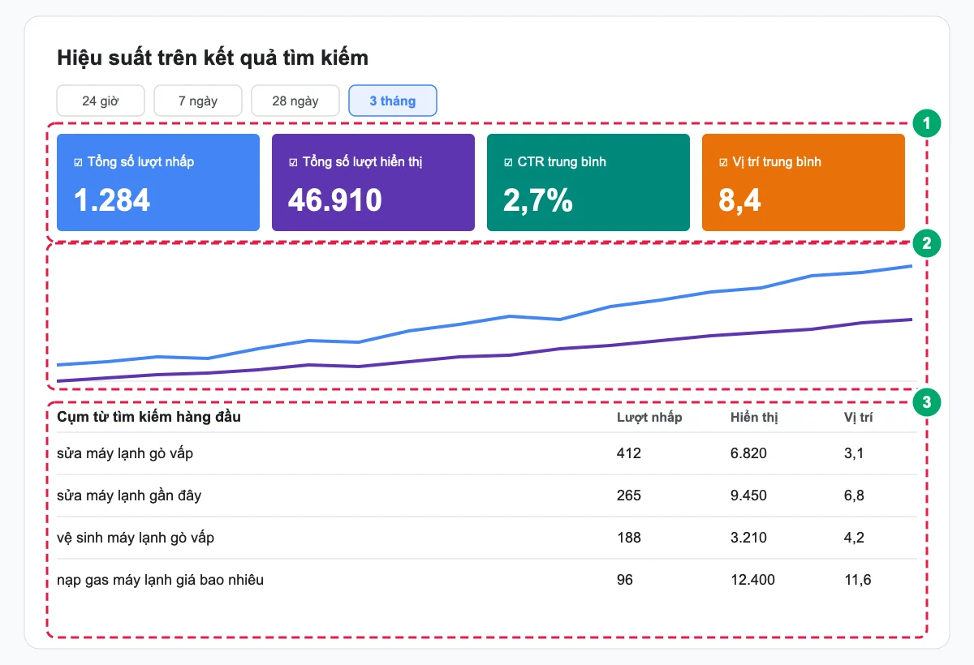Open the query sửa máy lạnh gần đây
Image resolution: width=974 pixels, height=665 pixels.
[129, 496]
